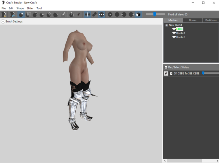Switch to the Partitions tab
Image resolution: width=219 pixels, height=163 pixels.
coord(211,20)
